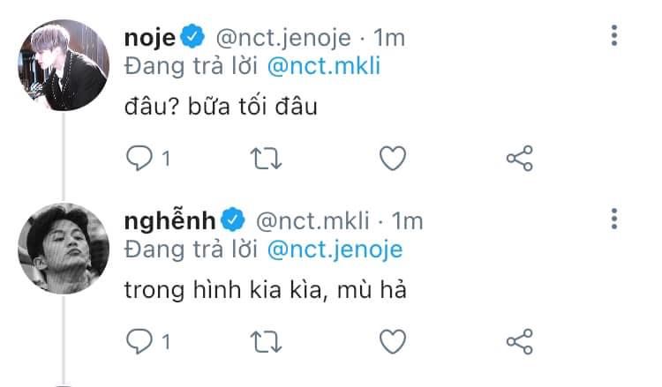Open nghễnh display name profile
The height and width of the screenshot is (387, 662).
pos(171,220)
